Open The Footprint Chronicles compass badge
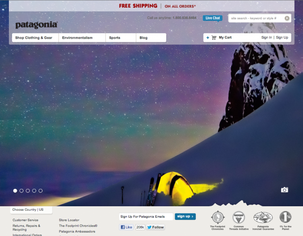 click(217, 220)
